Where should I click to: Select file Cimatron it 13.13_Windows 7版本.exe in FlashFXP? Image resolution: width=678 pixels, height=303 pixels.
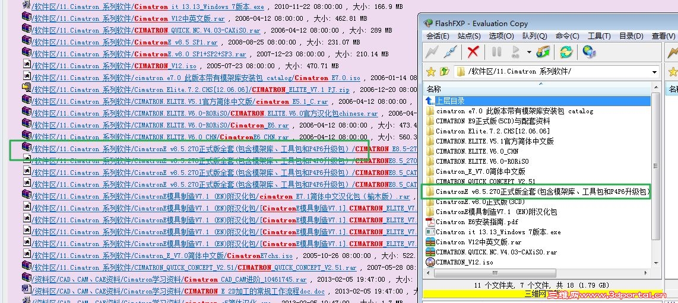point(498,232)
